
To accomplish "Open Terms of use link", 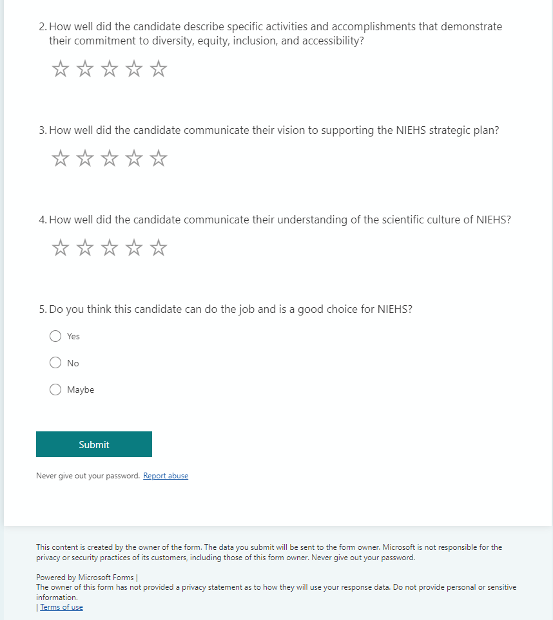I will click(61, 607).
